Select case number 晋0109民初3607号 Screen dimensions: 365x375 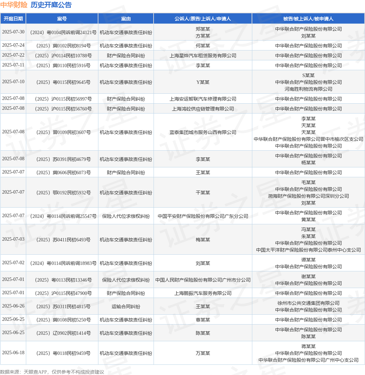pos(63,132)
